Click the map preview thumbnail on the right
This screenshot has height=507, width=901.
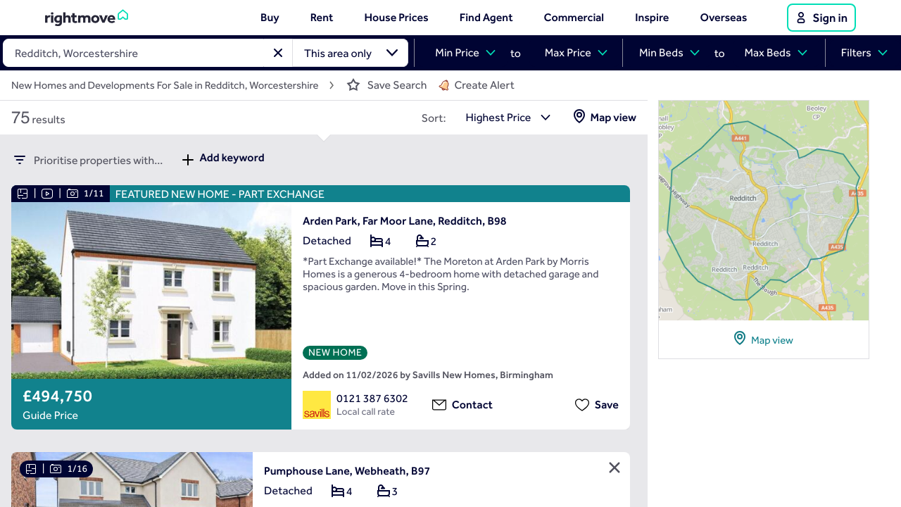click(763, 210)
